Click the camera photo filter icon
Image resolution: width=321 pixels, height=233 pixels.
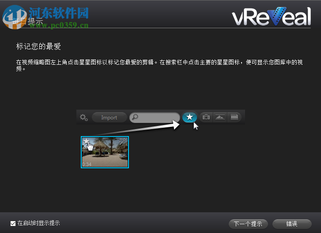pos(206,117)
